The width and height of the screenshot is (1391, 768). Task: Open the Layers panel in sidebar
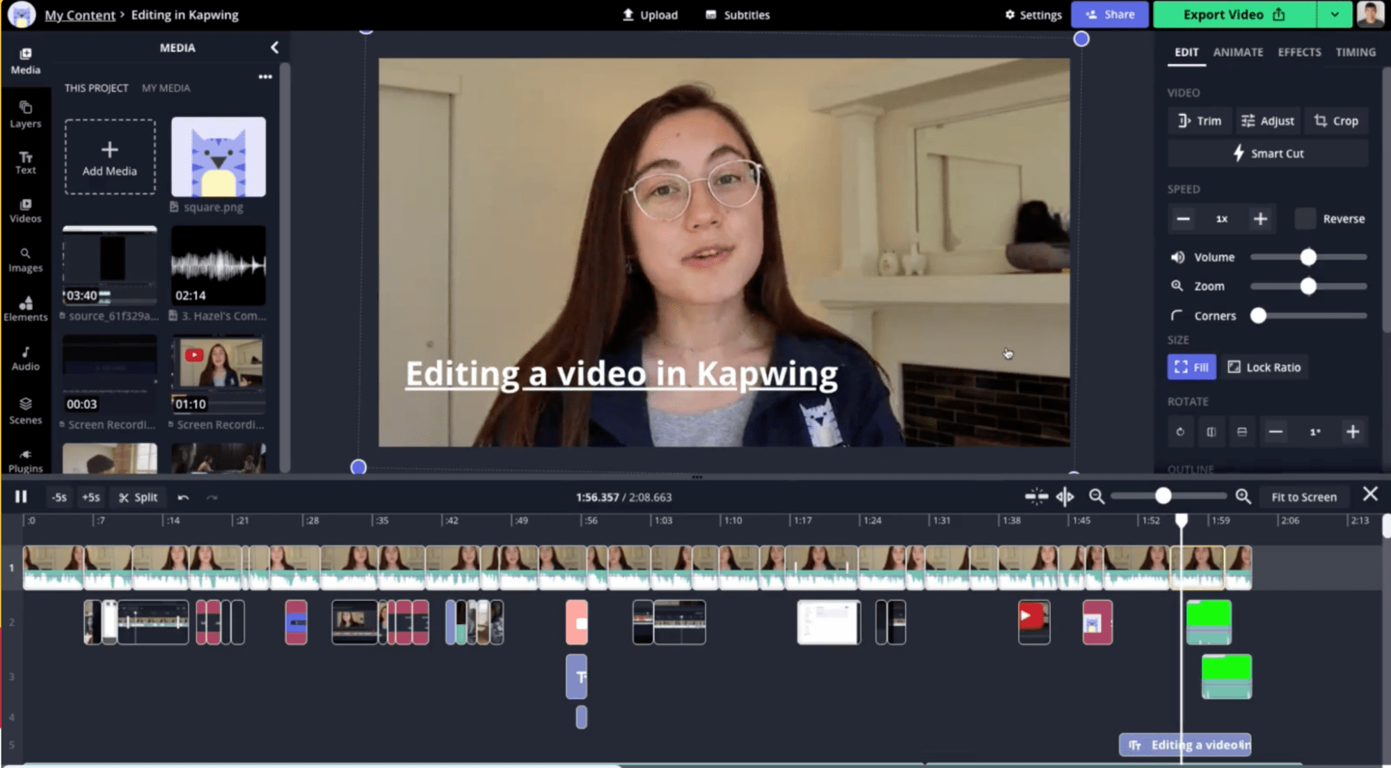pyautogui.click(x=26, y=114)
